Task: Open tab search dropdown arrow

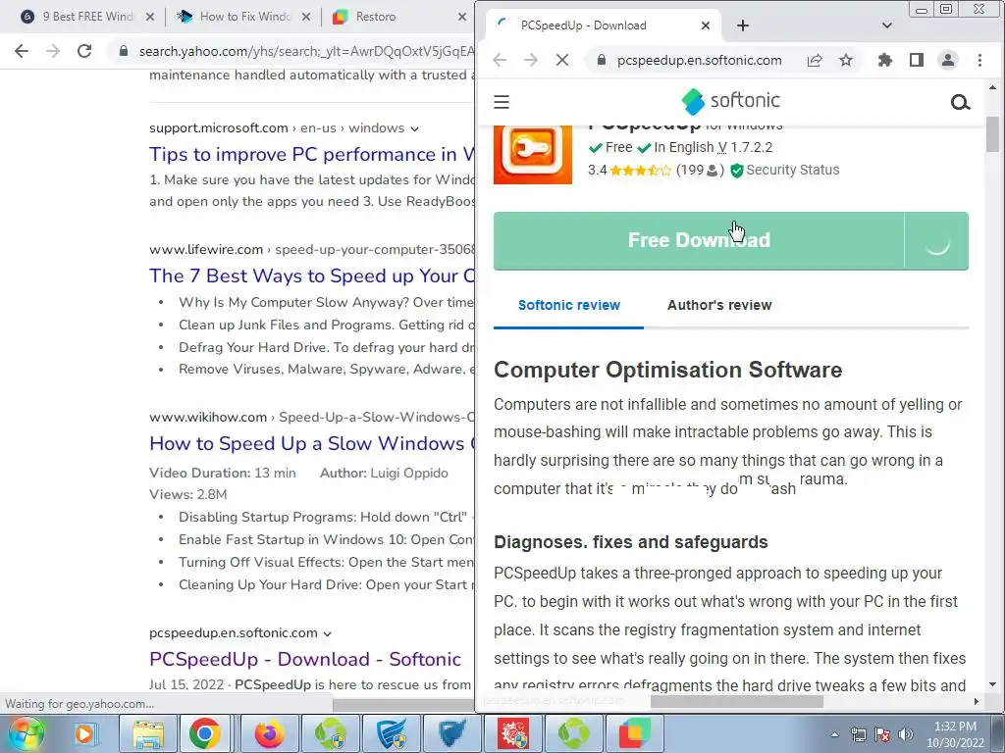Action: click(887, 25)
